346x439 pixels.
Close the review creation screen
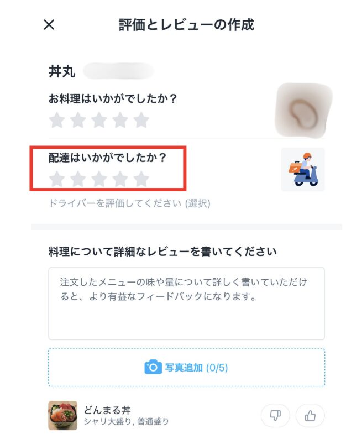(49, 25)
